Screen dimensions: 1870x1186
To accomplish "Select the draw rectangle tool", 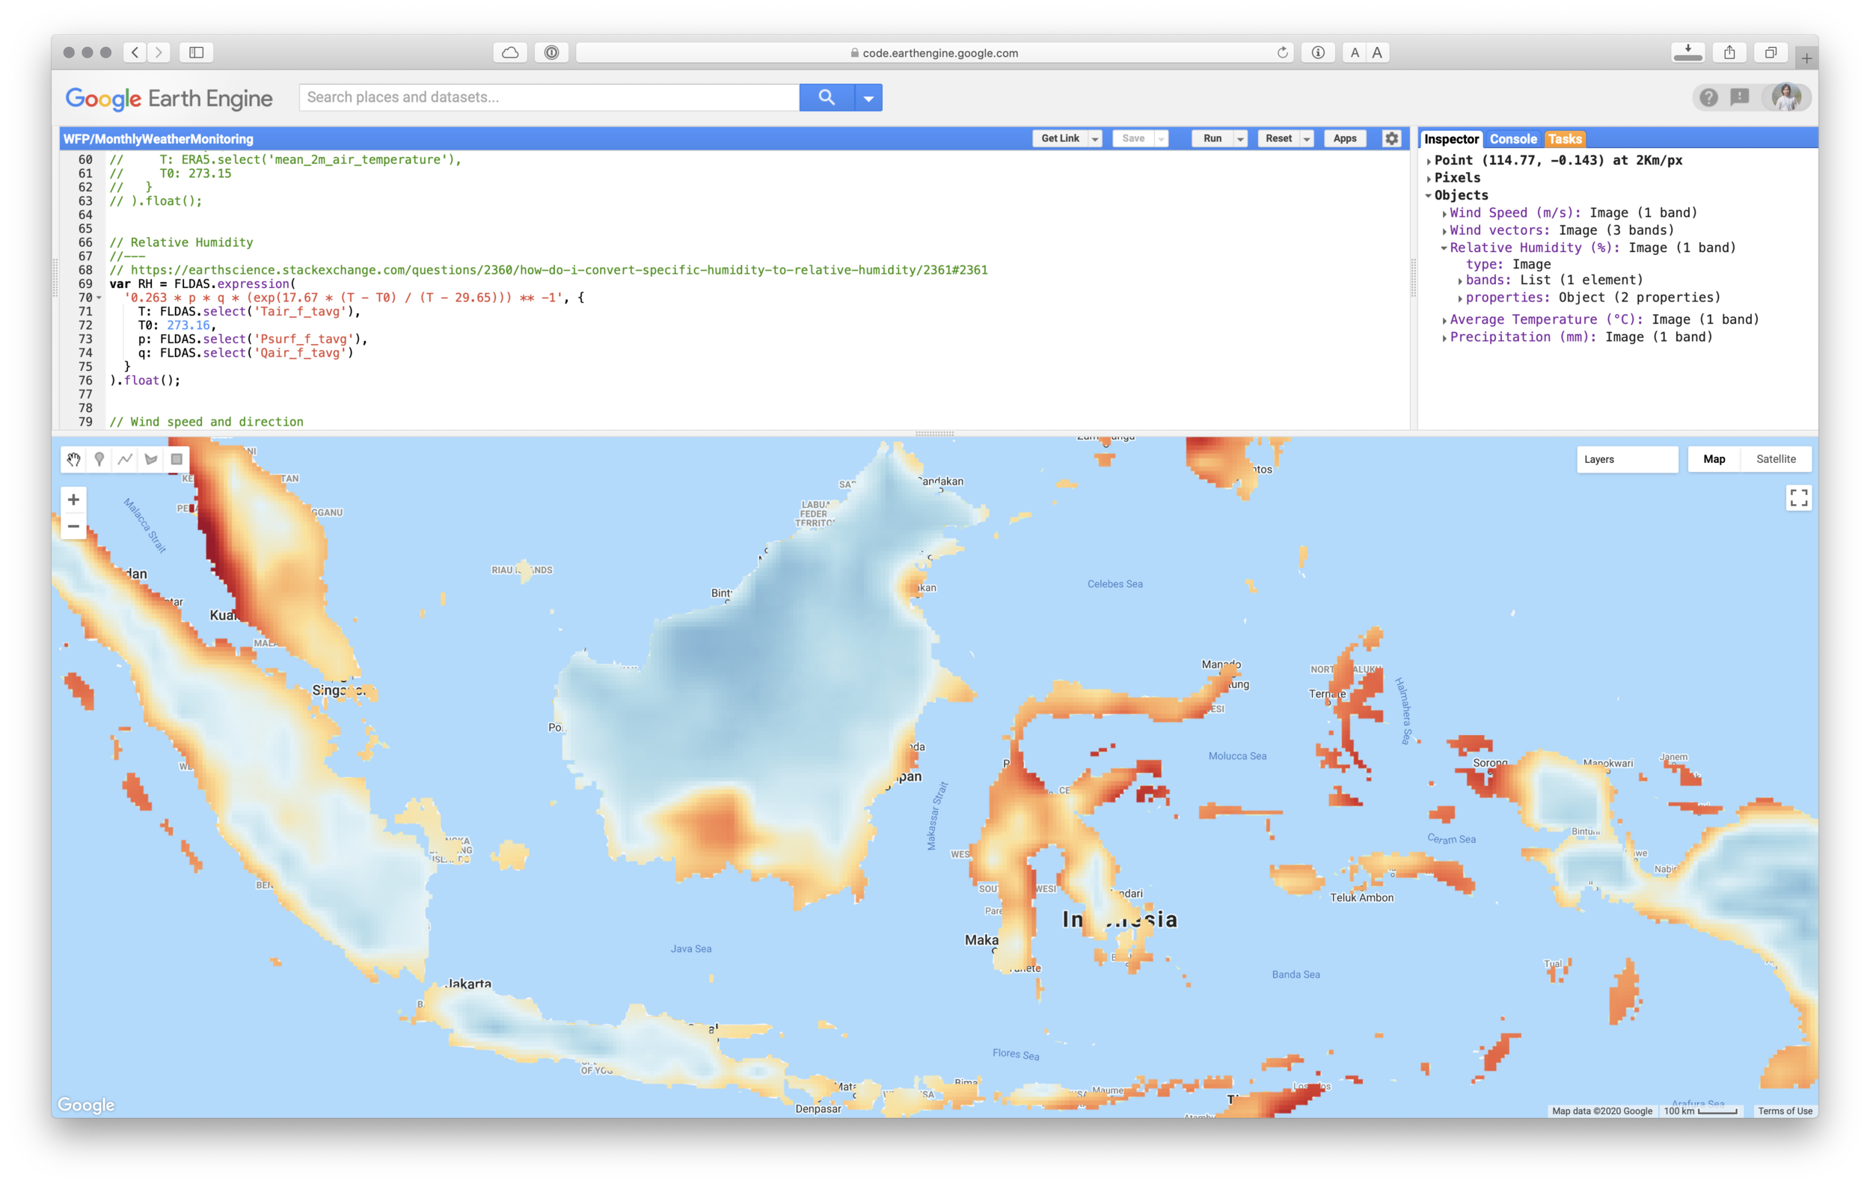I will (x=177, y=459).
